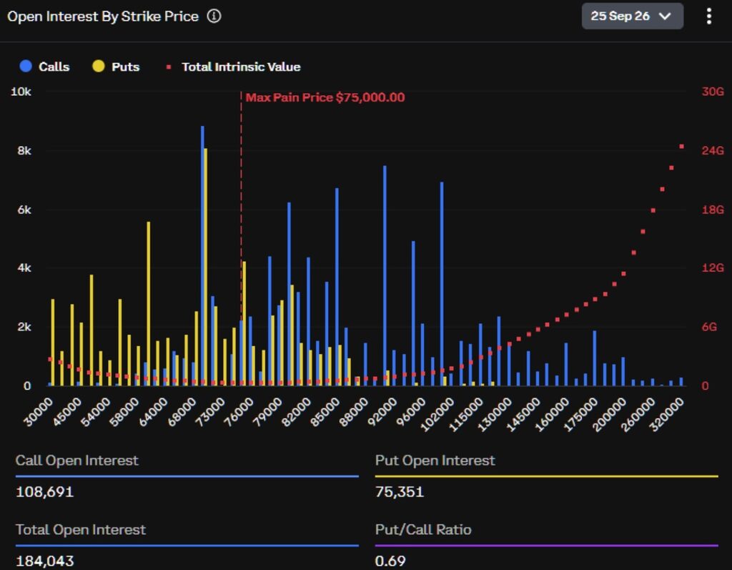This screenshot has width=732, height=570.
Task: Click the highest red intrinsic value dot
Action: pyautogui.click(x=681, y=147)
